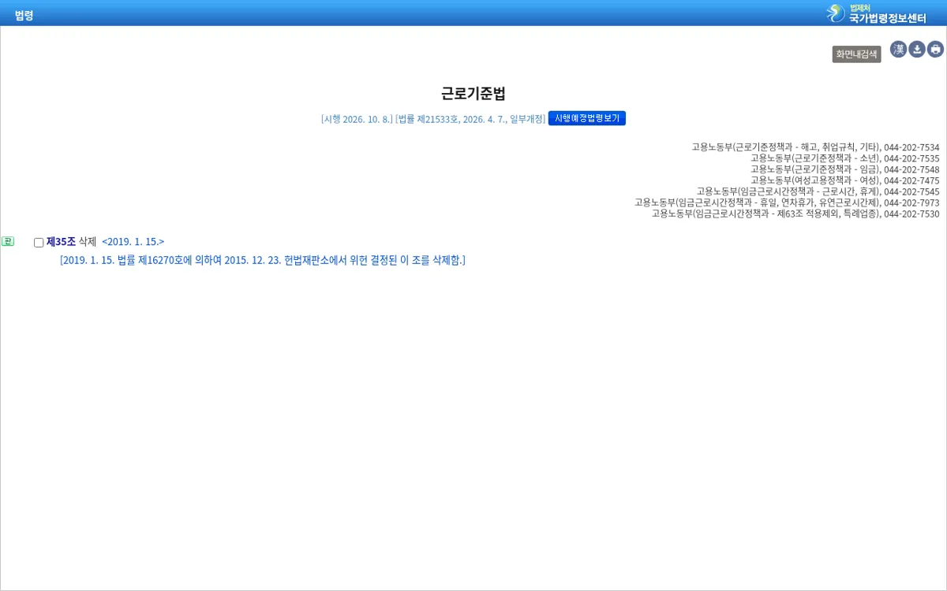Screen dimensions: 947x591
Task: Toggle Hanja display with 漢 icon
Action: click(x=899, y=50)
